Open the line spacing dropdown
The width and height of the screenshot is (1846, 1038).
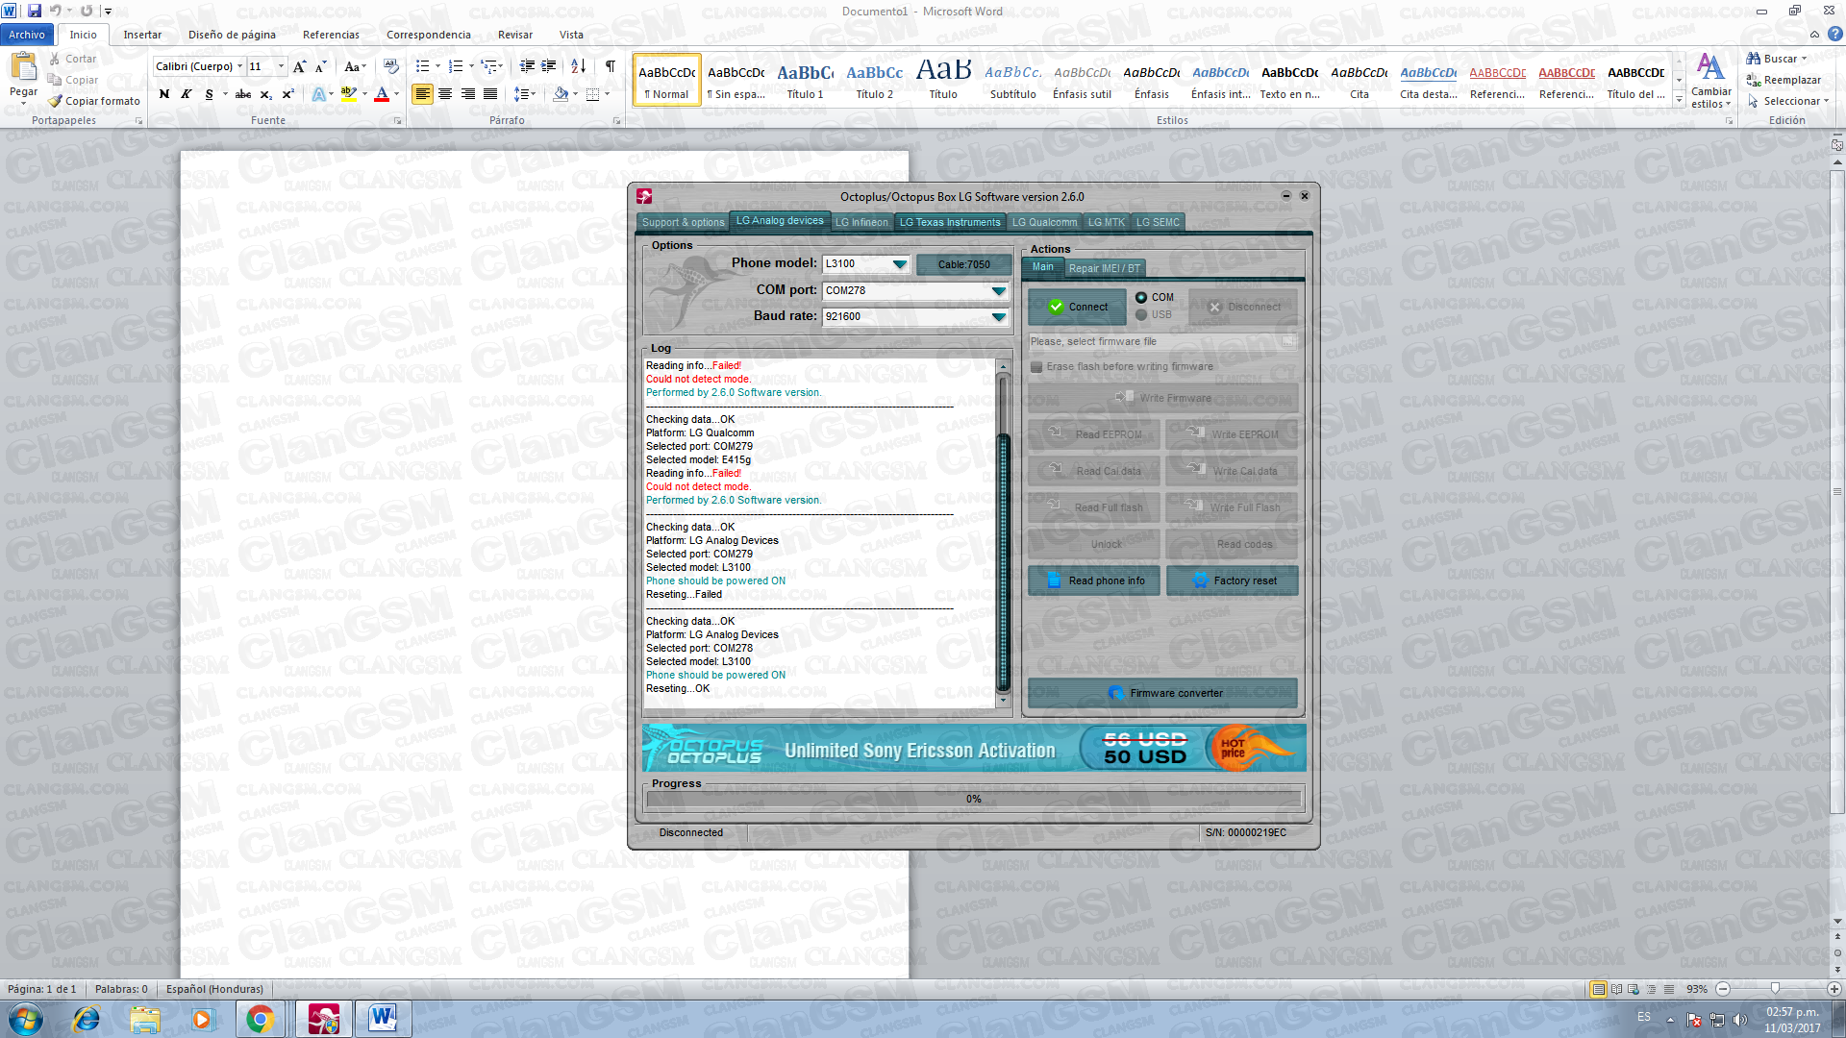524,94
